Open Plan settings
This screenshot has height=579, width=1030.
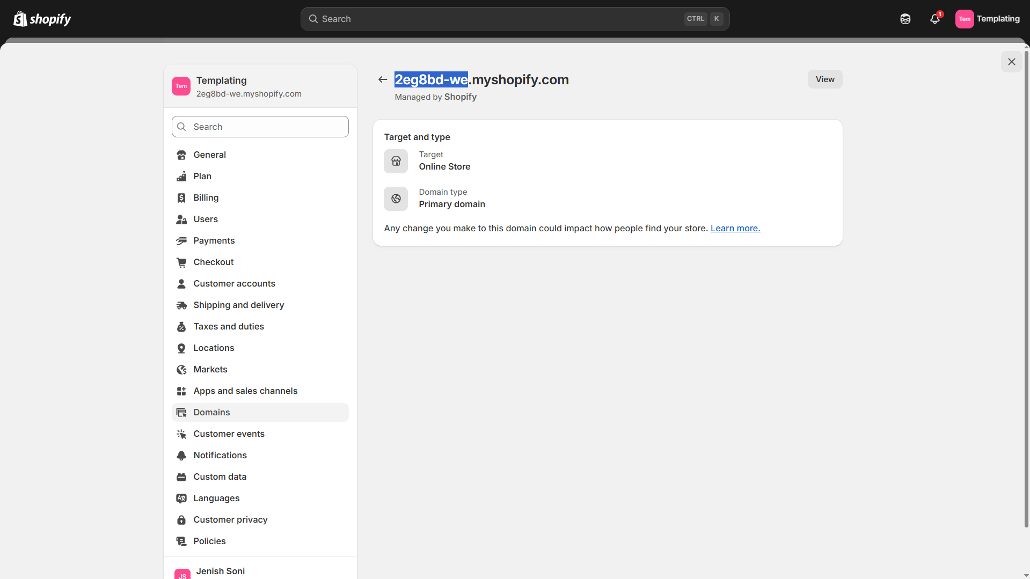pyautogui.click(x=260, y=177)
